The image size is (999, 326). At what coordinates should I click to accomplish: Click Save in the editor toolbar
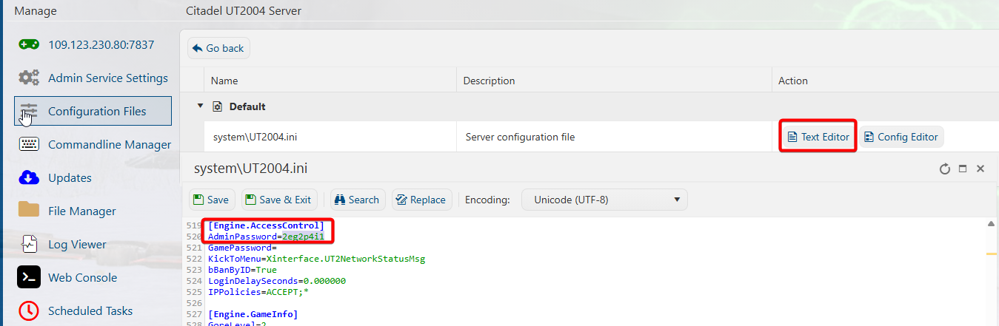(212, 200)
